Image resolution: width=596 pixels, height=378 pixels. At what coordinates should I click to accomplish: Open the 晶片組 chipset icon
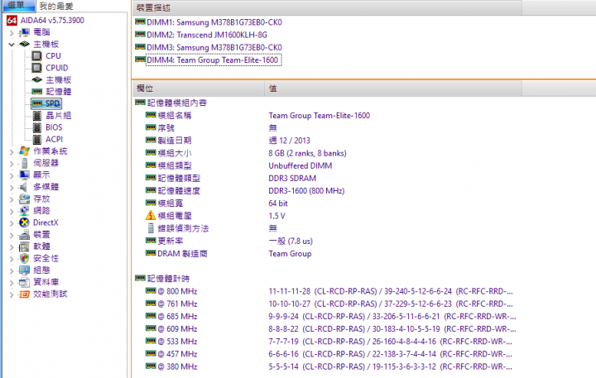pos(37,116)
